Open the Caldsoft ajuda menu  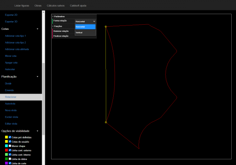pyautogui.click(x=78, y=6)
